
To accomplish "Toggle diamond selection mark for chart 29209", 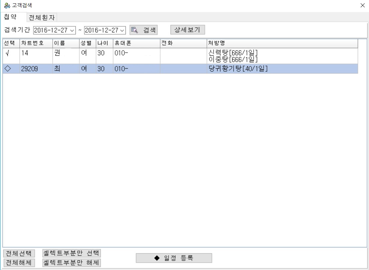I will (8, 69).
